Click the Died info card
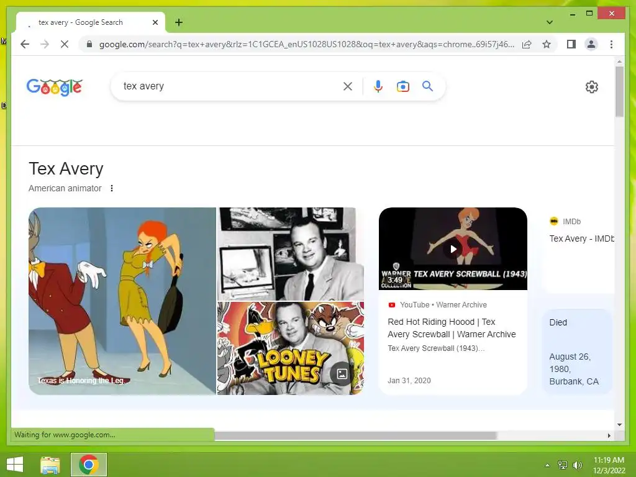This screenshot has width=636, height=477. pos(576,352)
